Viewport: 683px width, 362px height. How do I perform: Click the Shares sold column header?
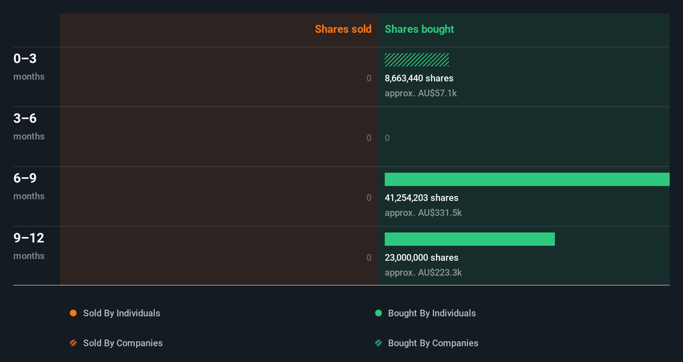(343, 29)
